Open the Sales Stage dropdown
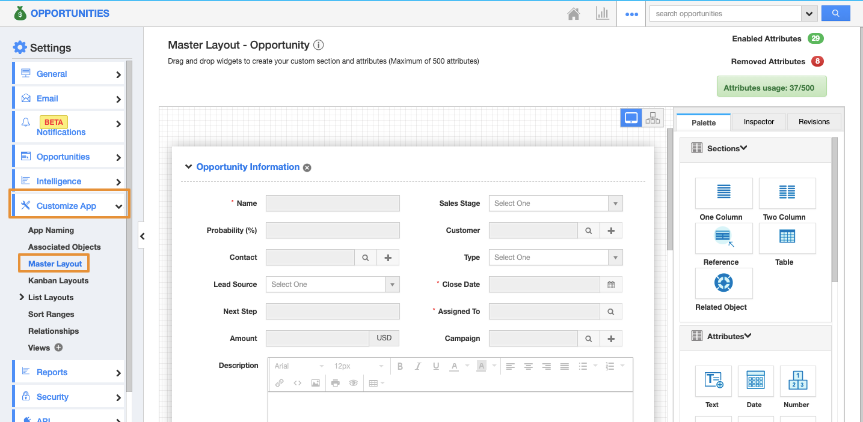 pyautogui.click(x=556, y=203)
